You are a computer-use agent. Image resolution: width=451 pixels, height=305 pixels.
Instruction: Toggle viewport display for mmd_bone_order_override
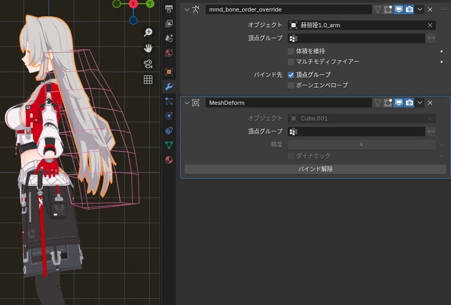tap(399, 9)
